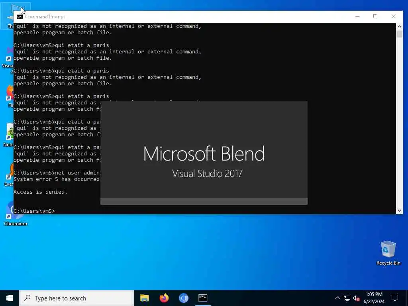Viewport: 408px width, 306px height.
Task: Open the clock showing 1:05 PM
Action: point(374,298)
